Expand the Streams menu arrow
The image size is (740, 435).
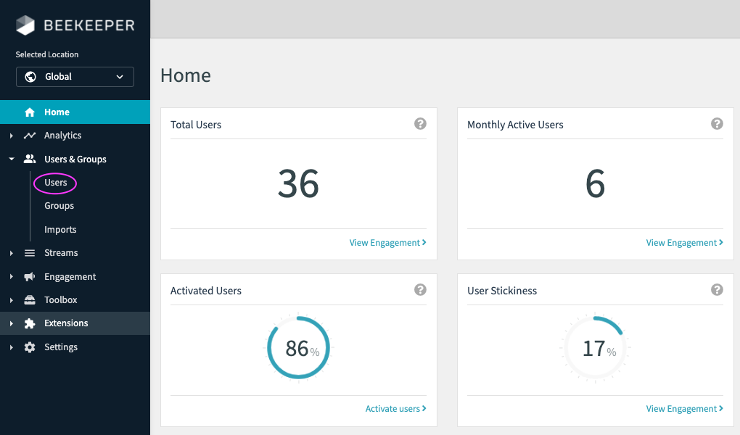12,253
